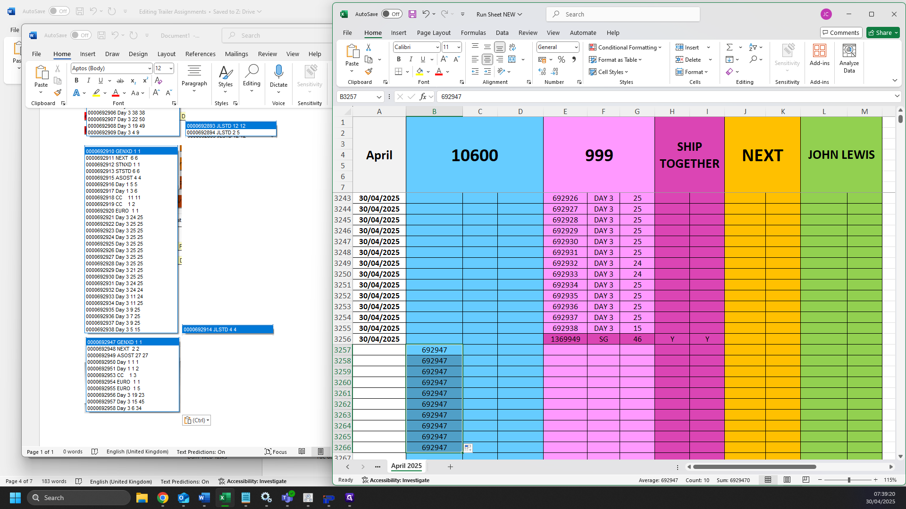Click Percent Style icon
The image size is (906, 509).
pyautogui.click(x=561, y=59)
